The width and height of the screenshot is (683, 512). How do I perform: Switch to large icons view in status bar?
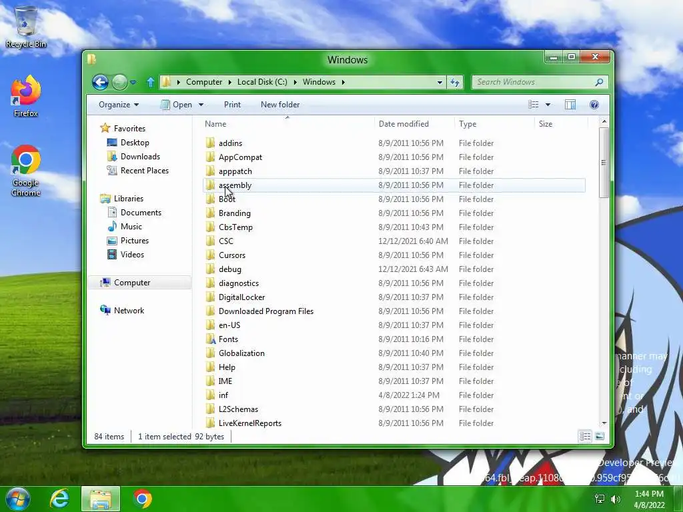(600, 436)
